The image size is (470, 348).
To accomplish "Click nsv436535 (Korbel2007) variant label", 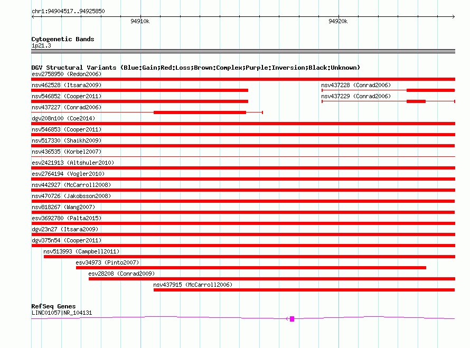I will [67, 152].
